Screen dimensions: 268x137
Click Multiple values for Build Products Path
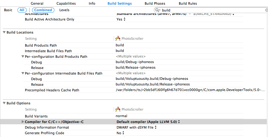point(131,56)
